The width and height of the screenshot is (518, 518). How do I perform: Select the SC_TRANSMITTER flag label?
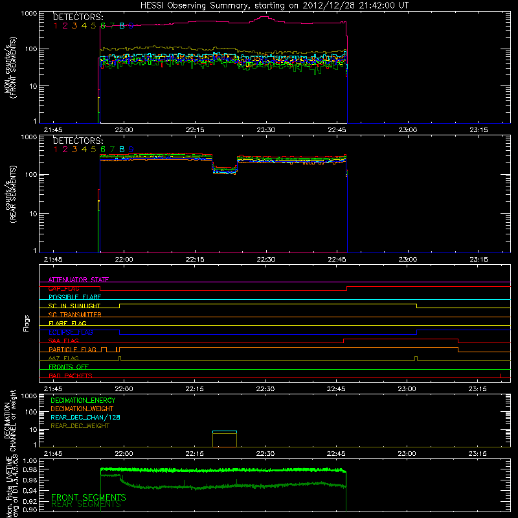click(74, 314)
